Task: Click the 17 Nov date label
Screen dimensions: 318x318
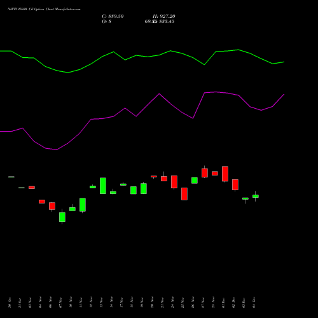Action: (121, 303)
